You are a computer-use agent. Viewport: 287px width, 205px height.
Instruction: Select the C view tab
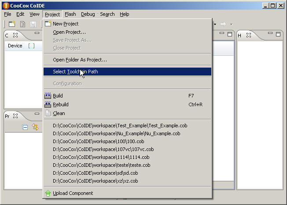point(7,36)
